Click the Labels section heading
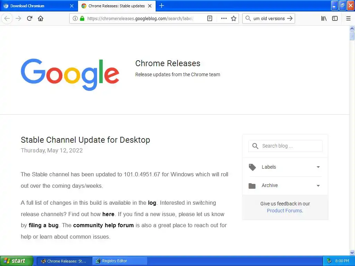This screenshot has width=355, height=266. pyautogui.click(x=269, y=167)
